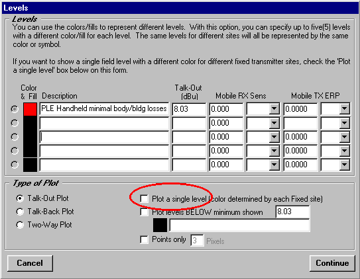Click the Cancel button

point(30,263)
